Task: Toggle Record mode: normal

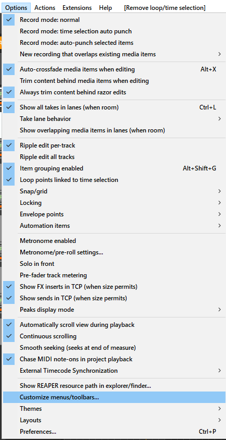Action: click(x=114, y=20)
